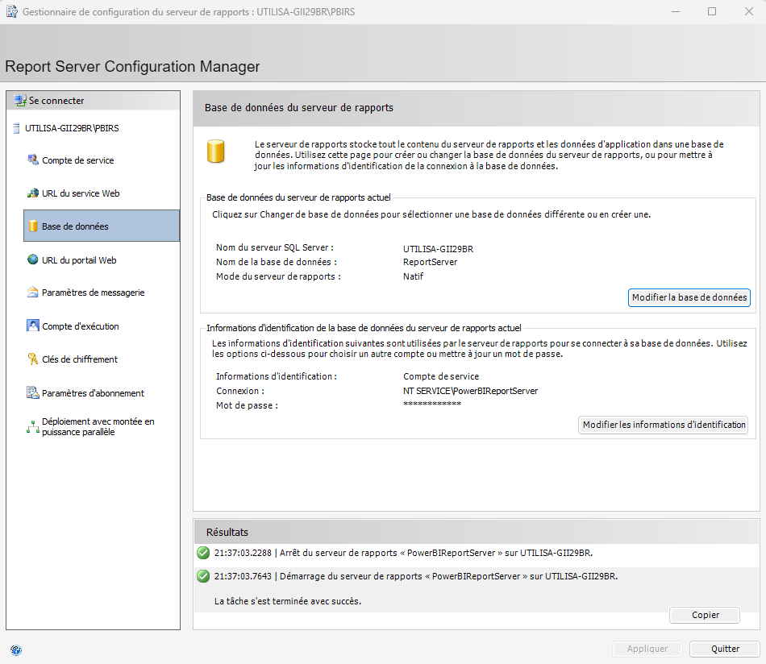Click the keys icon for Clés de chiffrement
The image size is (766, 664).
[33, 359]
